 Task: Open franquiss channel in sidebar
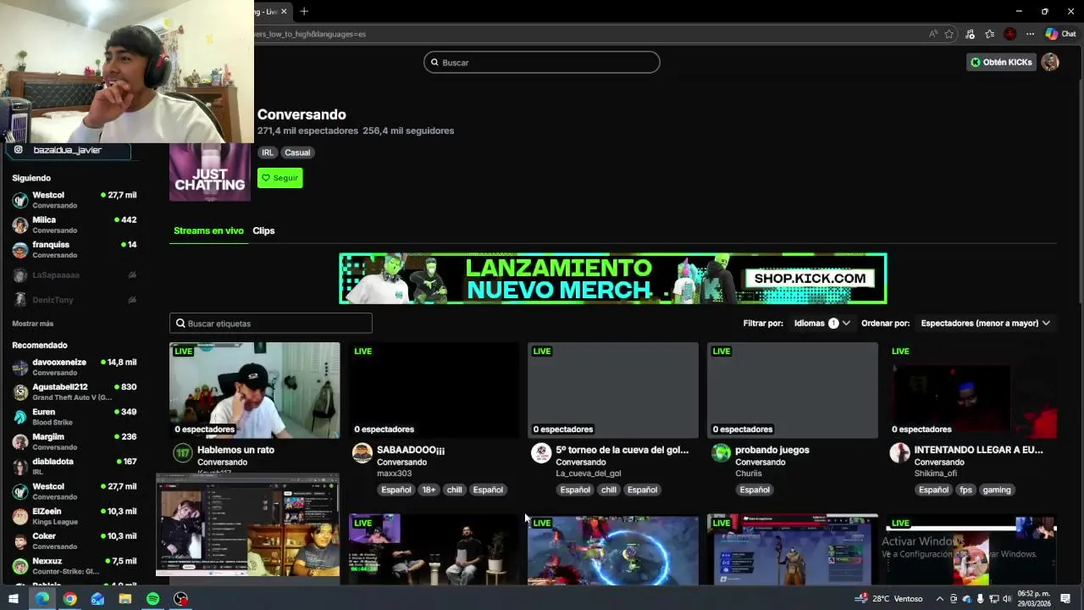tap(75, 249)
